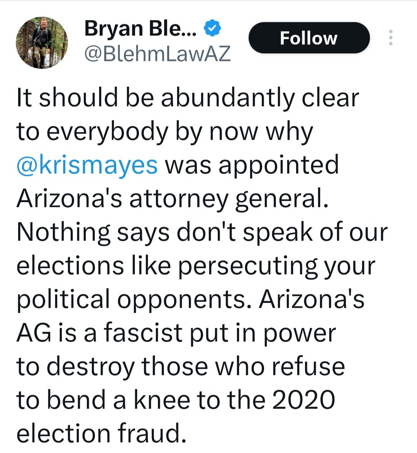Click the word 'Arizona's' after 'political opponents.'
This screenshot has height=453, width=417.
coord(312,299)
